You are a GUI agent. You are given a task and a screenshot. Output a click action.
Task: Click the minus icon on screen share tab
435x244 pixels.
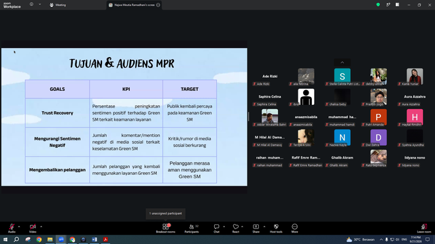click(x=158, y=5)
